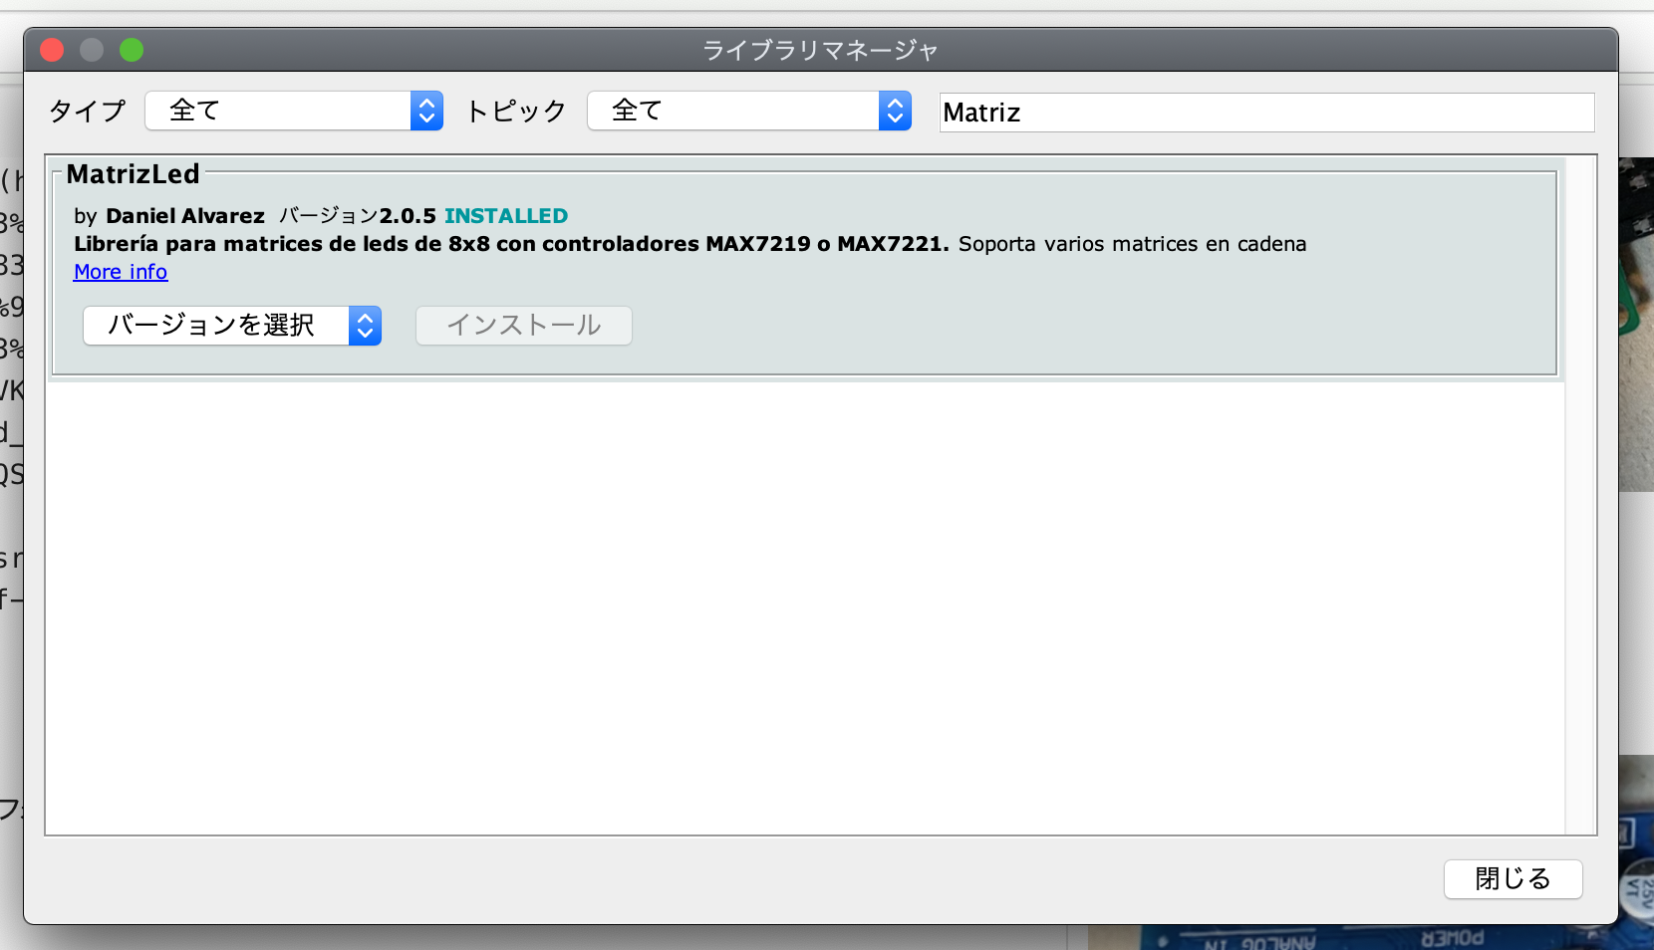The width and height of the screenshot is (1654, 950).
Task: Click the タイプ label
Action: (88, 111)
